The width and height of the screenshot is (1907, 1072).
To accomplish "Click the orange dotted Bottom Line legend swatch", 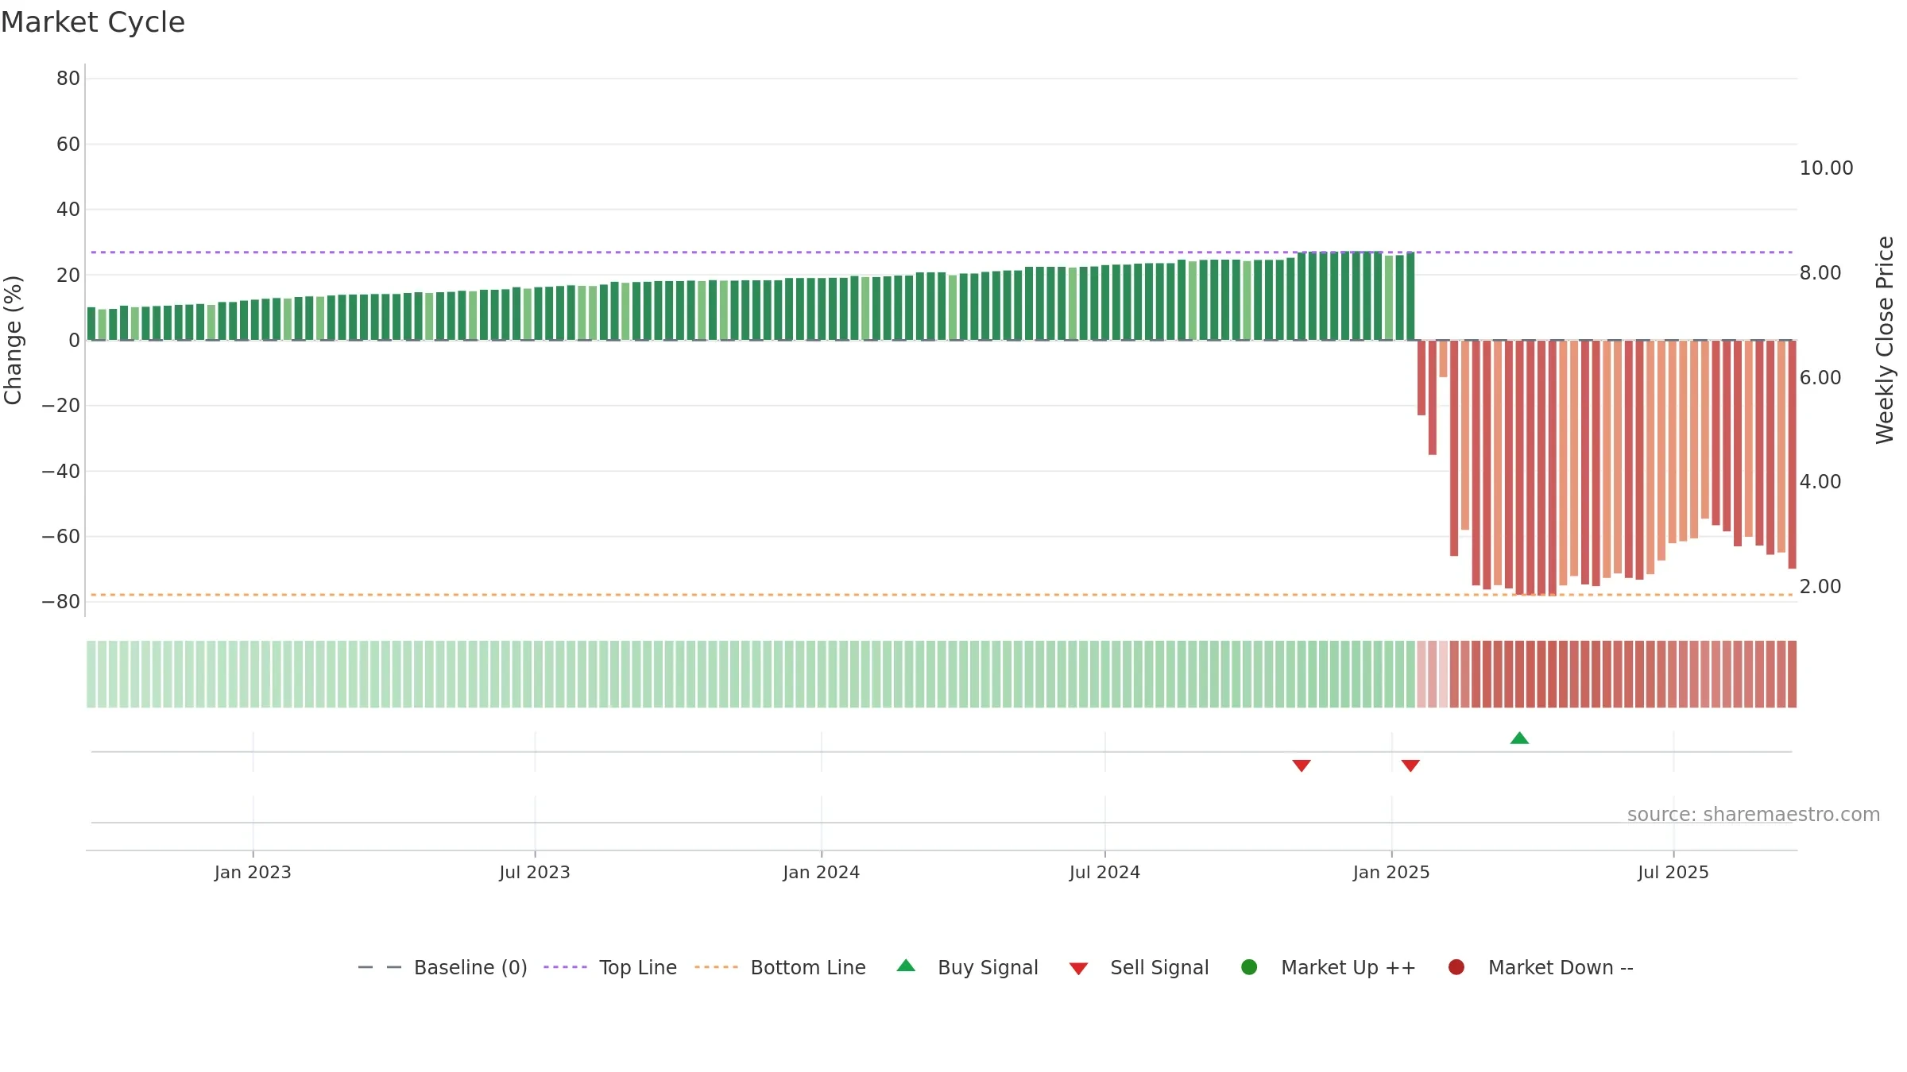I will click(716, 967).
